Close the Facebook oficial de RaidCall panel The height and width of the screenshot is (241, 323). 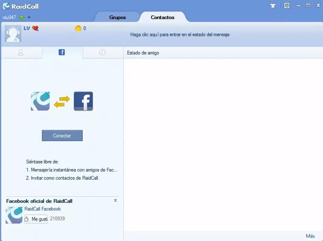tap(115, 200)
